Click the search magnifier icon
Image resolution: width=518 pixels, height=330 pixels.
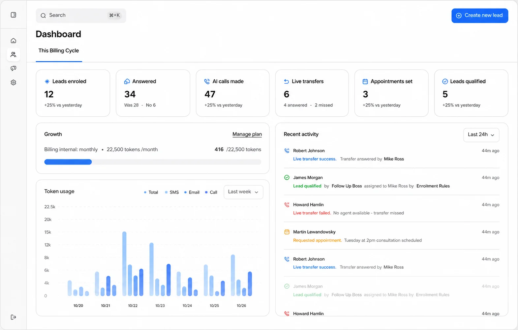pyautogui.click(x=43, y=15)
